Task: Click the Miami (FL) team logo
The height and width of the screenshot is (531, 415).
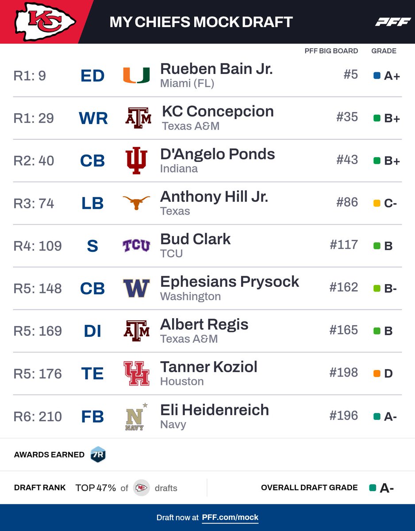Action: coord(136,75)
